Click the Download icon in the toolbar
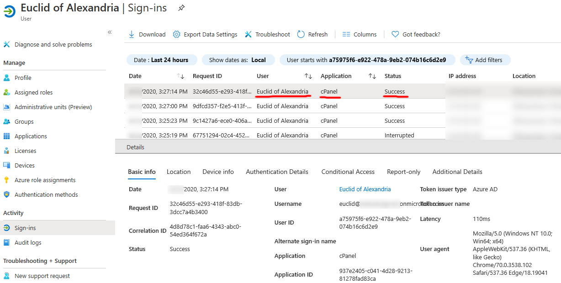The width and height of the screenshot is (561, 283). click(x=132, y=34)
